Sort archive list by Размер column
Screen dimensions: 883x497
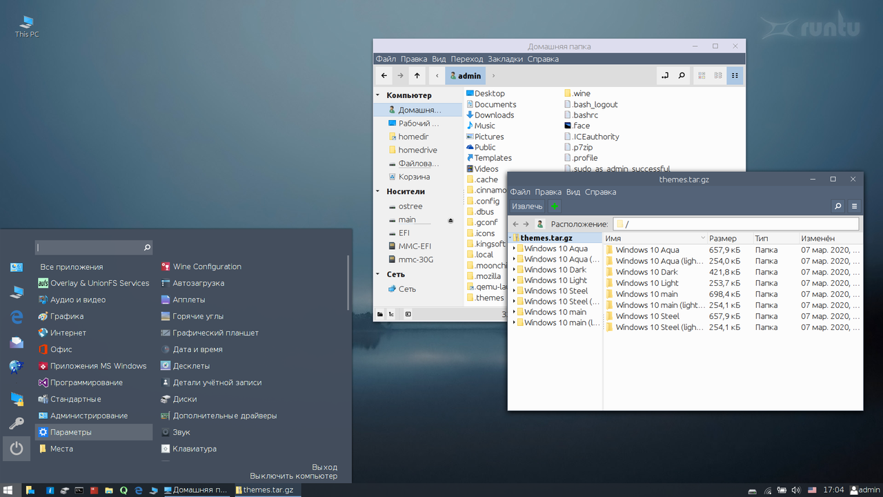pyautogui.click(x=728, y=238)
